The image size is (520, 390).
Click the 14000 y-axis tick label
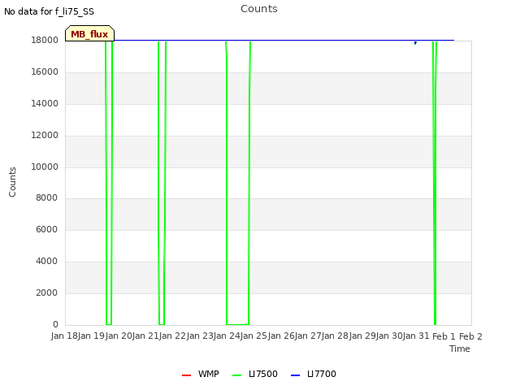[x=45, y=103]
